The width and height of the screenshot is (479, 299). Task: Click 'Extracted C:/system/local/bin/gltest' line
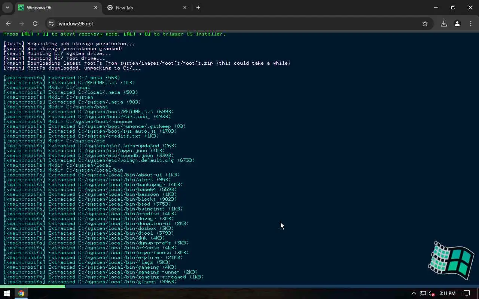pyautogui.click(x=90, y=282)
